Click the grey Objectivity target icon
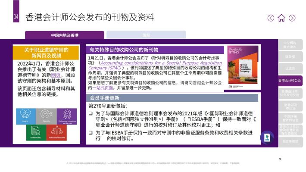Viewport: 306px width, 172px height. [x=46, y=116]
